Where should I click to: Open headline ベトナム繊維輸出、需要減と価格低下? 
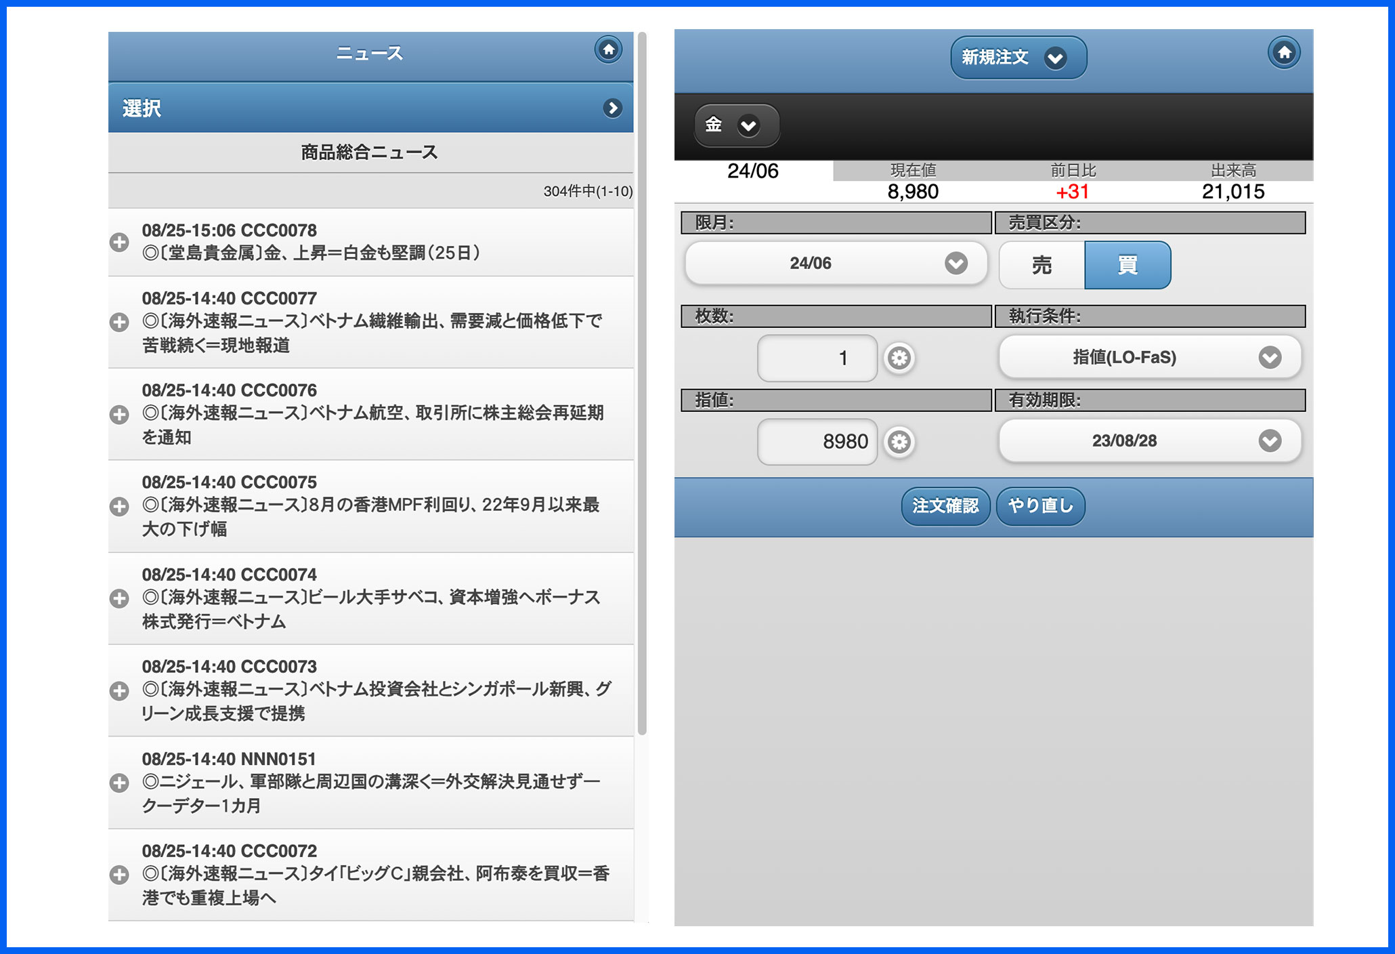(372, 333)
